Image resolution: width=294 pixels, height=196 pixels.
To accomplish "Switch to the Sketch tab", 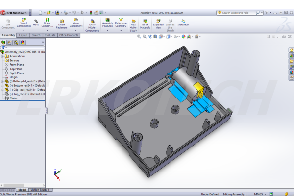I will (36, 35).
